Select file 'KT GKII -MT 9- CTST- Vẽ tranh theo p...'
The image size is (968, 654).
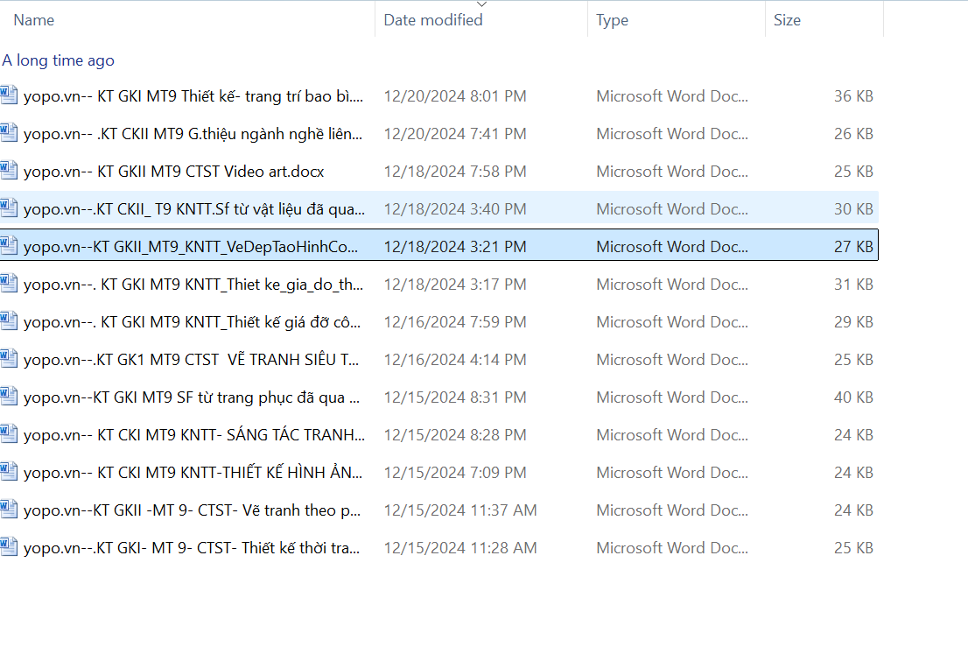point(193,510)
